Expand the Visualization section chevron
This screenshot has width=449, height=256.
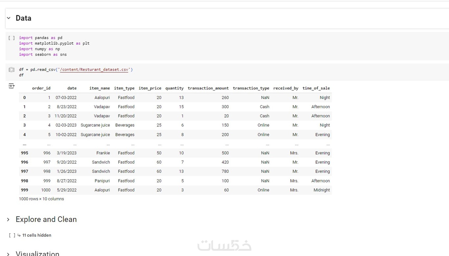click(x=8, y=254)
